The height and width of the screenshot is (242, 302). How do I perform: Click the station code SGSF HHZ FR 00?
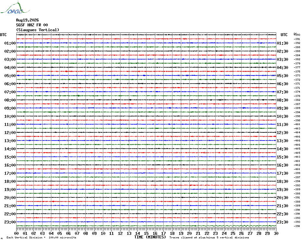point(32,25)
